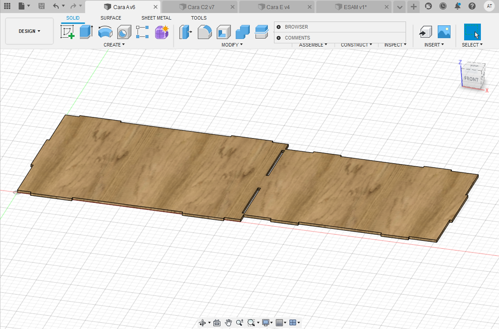
Task: Open the notifications bell
Action: (457, 6)
